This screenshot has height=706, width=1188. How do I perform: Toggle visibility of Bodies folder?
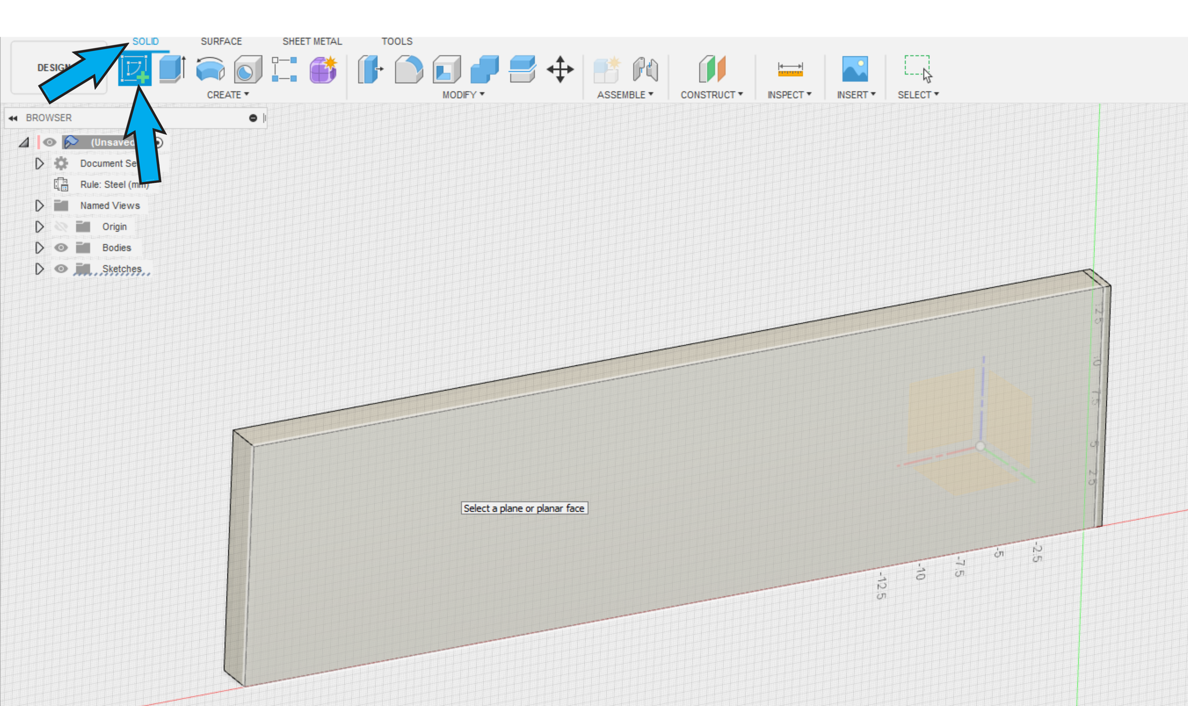(60, 248)
